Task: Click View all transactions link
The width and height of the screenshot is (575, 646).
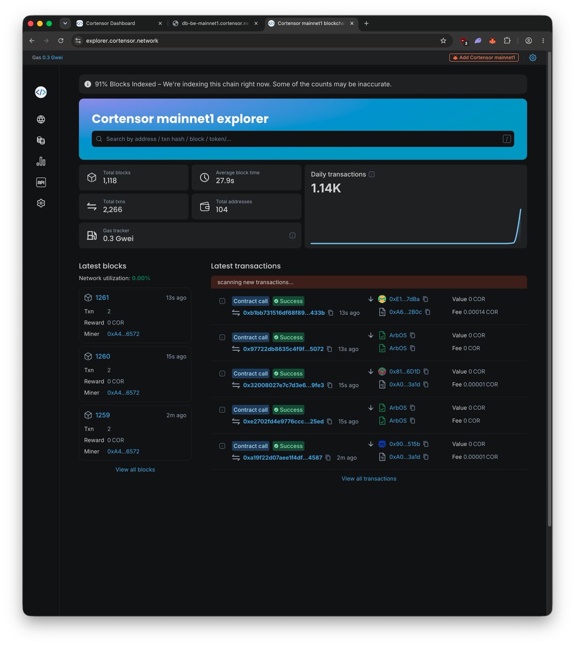Action: [x=369, y=479]
